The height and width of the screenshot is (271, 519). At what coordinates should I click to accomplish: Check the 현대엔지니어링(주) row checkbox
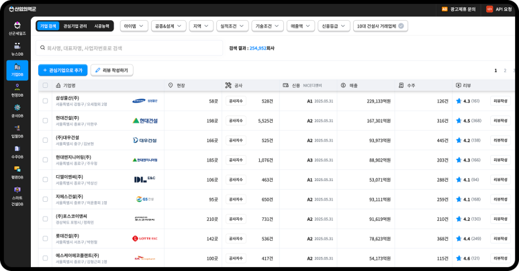click(45, 160)
